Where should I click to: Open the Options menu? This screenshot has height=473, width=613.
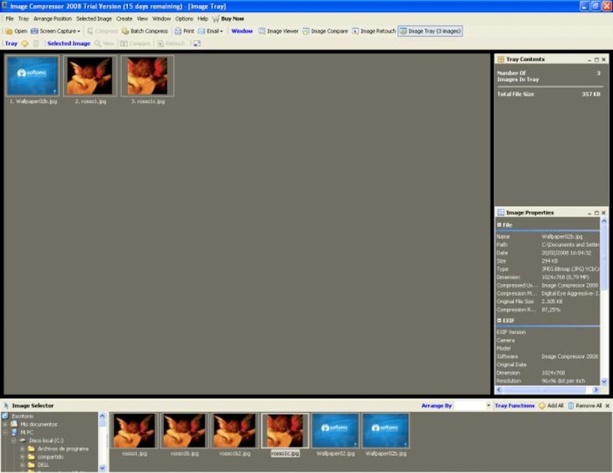pyautogui.click(x=184, y=18)
